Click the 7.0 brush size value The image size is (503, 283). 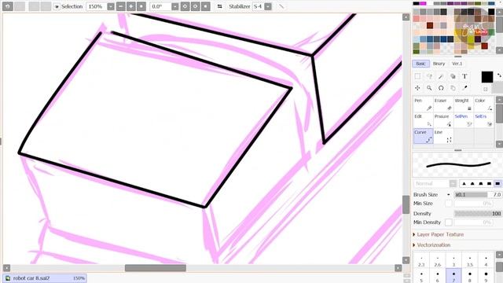point(497,195)
